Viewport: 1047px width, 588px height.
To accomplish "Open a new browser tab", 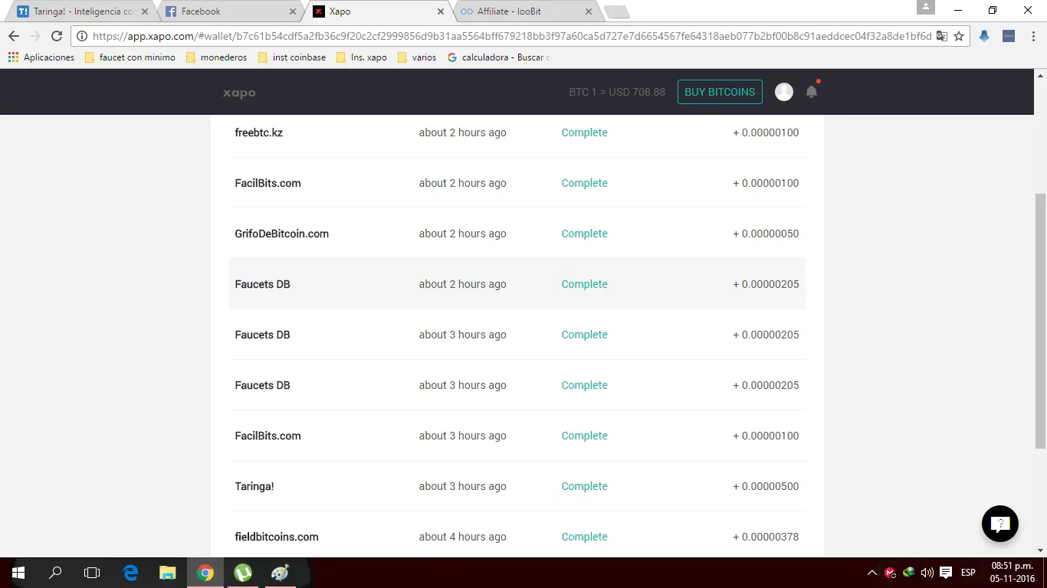I will pos(617,12).
